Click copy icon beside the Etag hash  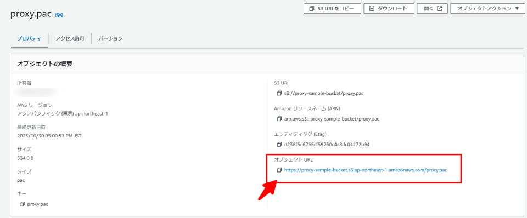[279, 144]
